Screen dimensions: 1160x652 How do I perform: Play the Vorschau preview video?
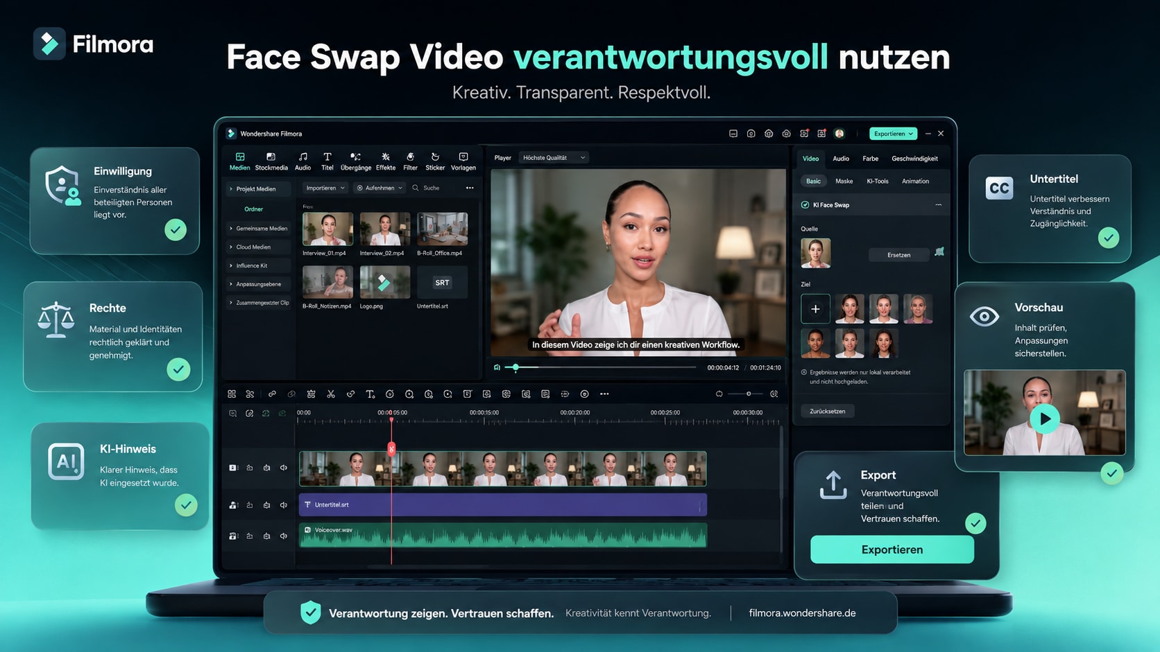1045,418
